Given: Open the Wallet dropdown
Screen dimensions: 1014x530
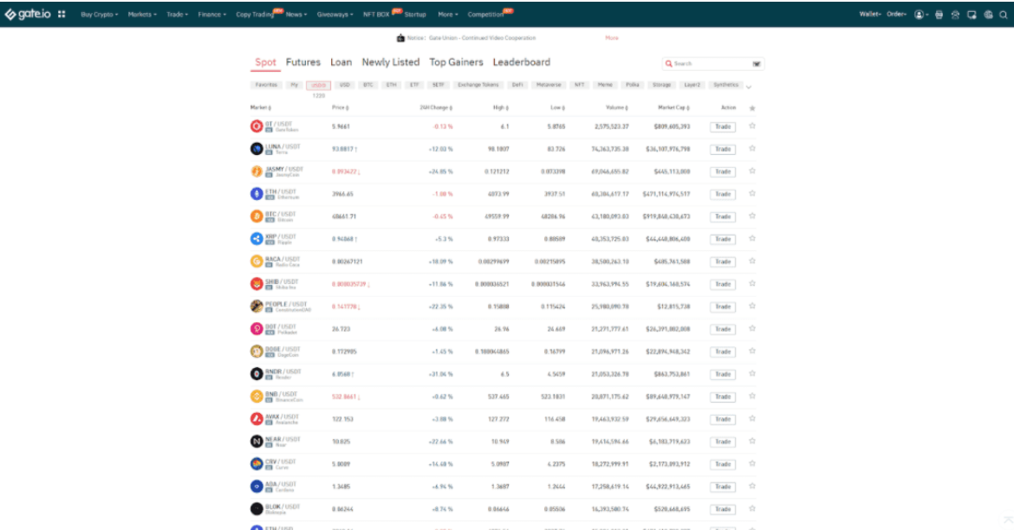Looking at the screenshot, I should (x=869, y=14).
